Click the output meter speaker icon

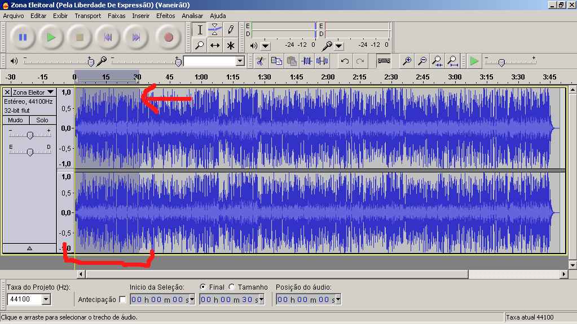254,46
